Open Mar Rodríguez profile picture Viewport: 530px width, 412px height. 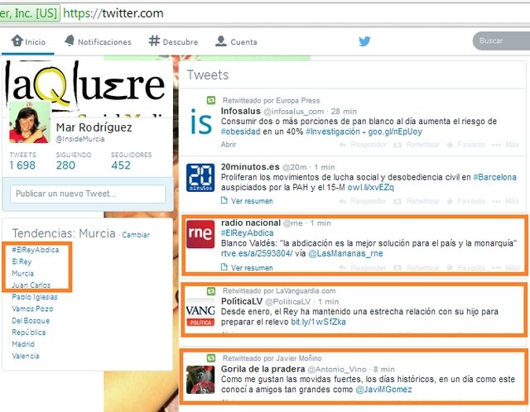[x=30, y=122]
